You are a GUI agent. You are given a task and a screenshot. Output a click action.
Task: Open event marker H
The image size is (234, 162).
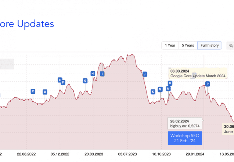pos(93,74)
